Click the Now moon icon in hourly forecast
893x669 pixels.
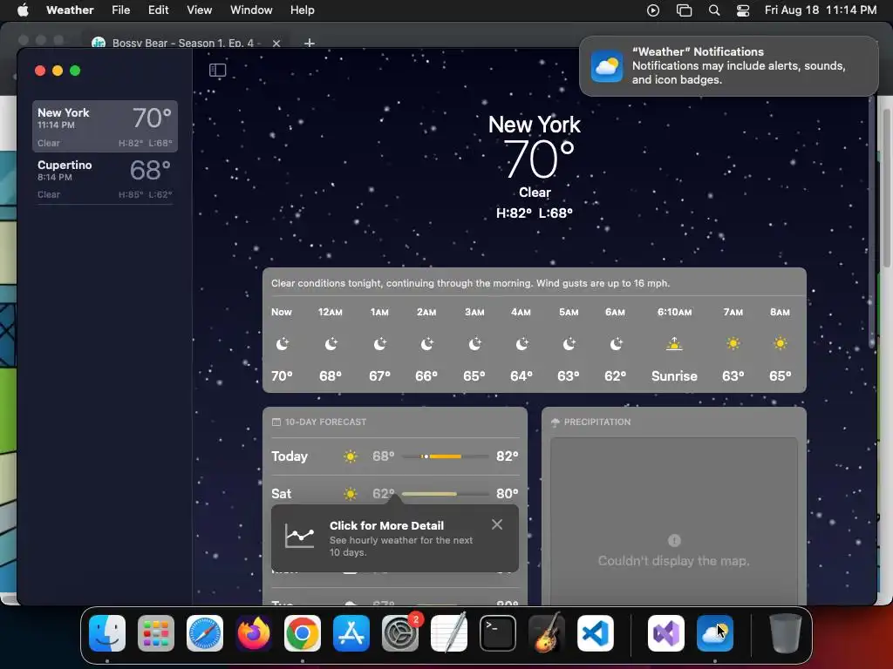click(283, 343)
